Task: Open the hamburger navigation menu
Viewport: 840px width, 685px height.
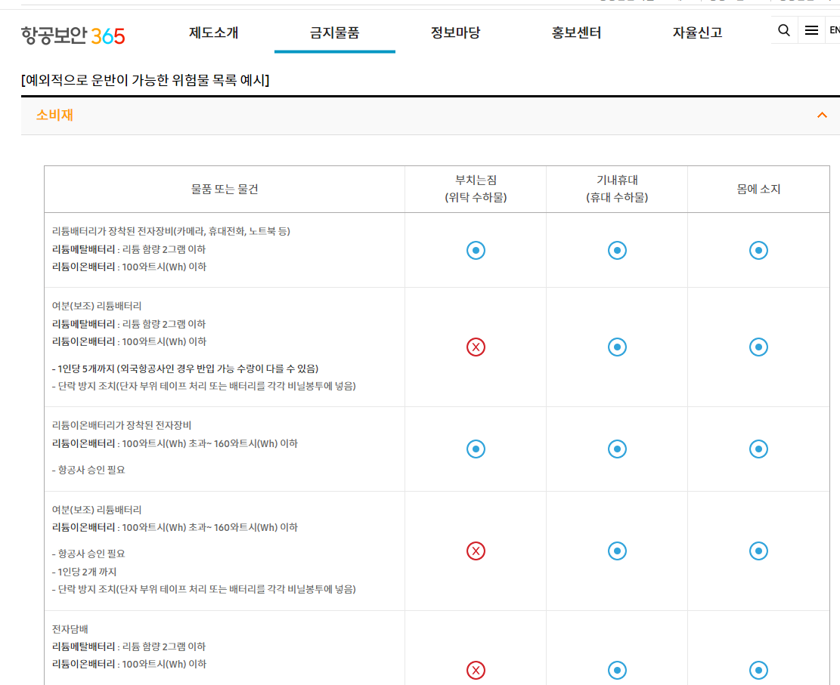Action: 811,30
